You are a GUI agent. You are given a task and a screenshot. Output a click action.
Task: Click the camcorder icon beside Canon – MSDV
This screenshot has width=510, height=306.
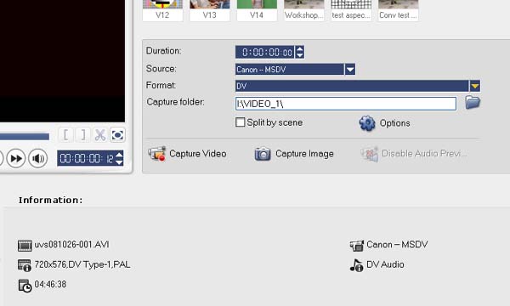click(x=357, y=246)
